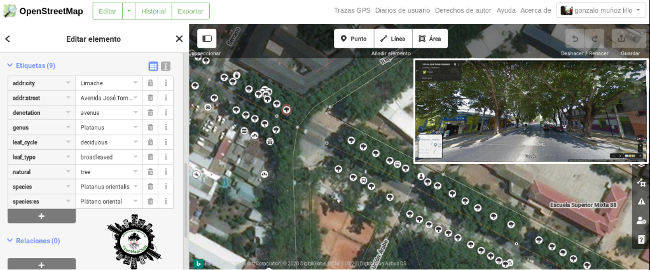
Task: Open the map issues warning panel
Action: 641,201
